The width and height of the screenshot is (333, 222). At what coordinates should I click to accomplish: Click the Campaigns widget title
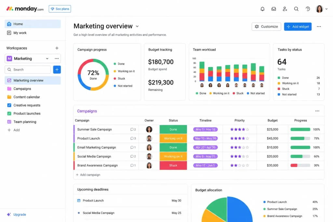pos(87,111)
